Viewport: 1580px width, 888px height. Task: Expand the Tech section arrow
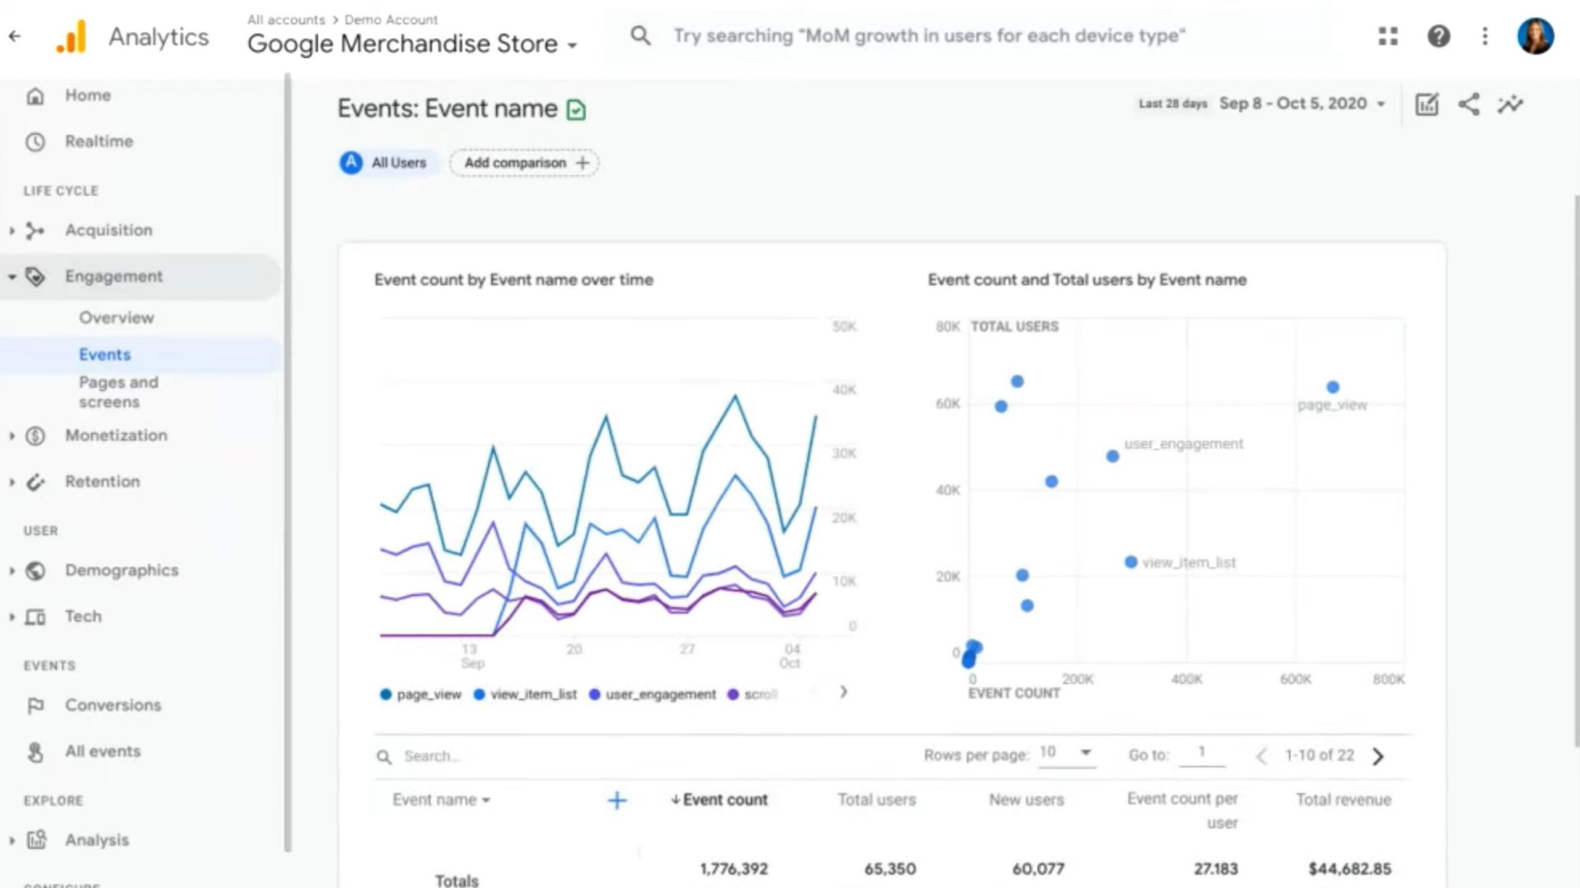[x=12, y=616]
